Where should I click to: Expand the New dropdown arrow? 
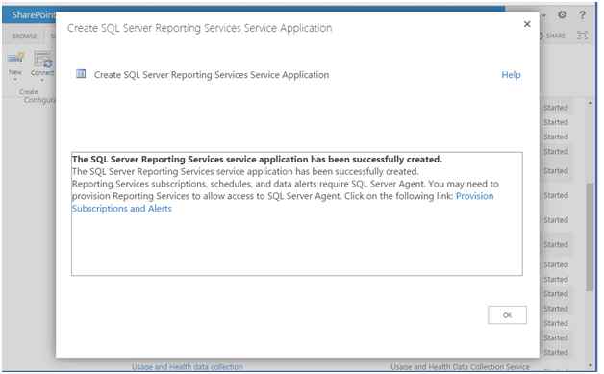[15, 80]
